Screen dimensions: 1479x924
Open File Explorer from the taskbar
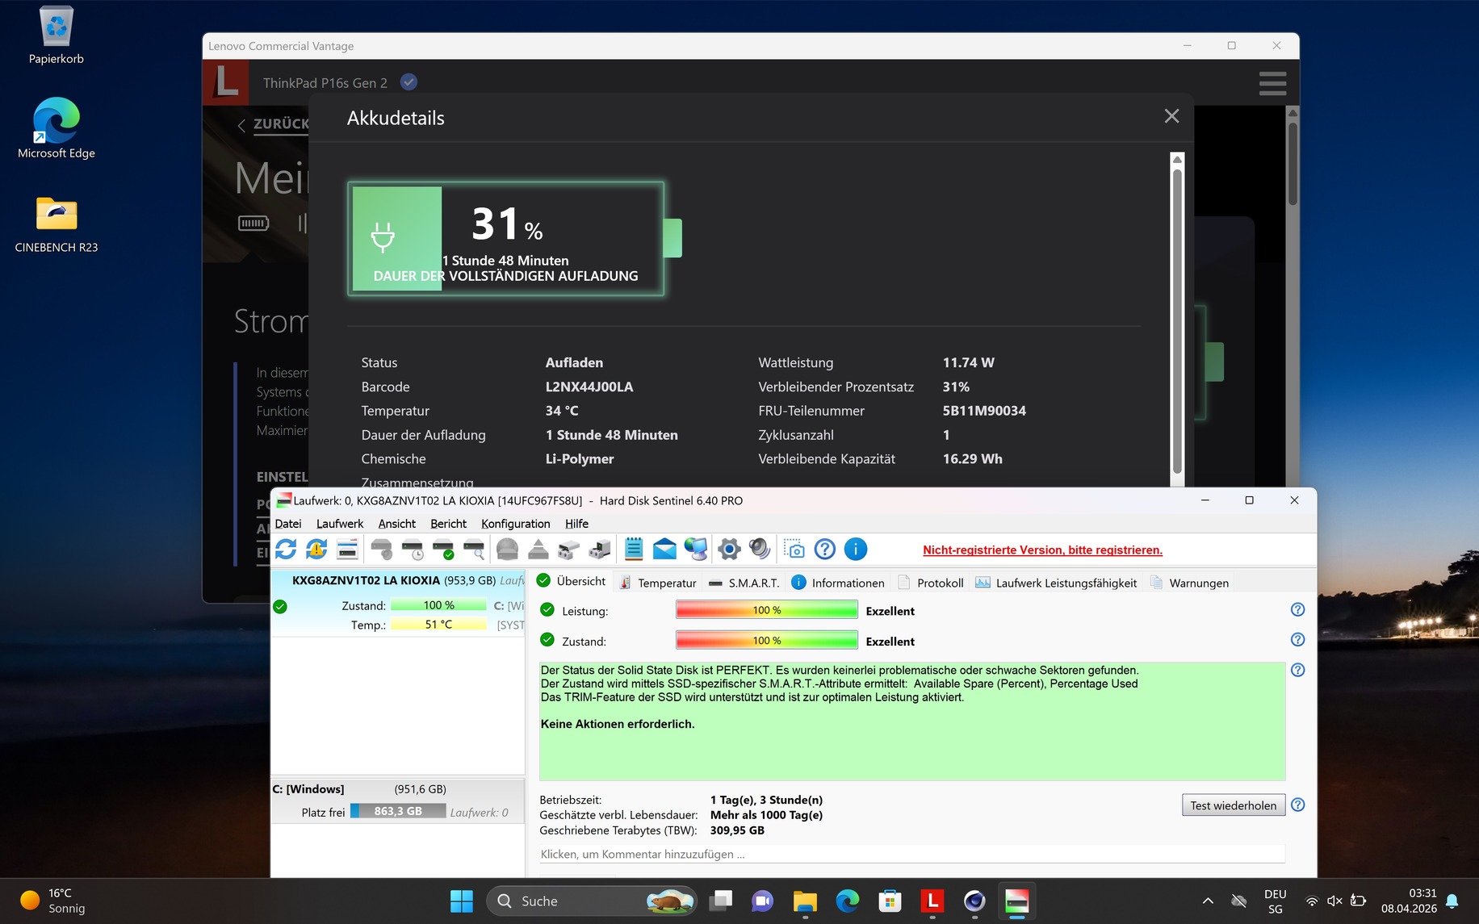click(805, 901)
